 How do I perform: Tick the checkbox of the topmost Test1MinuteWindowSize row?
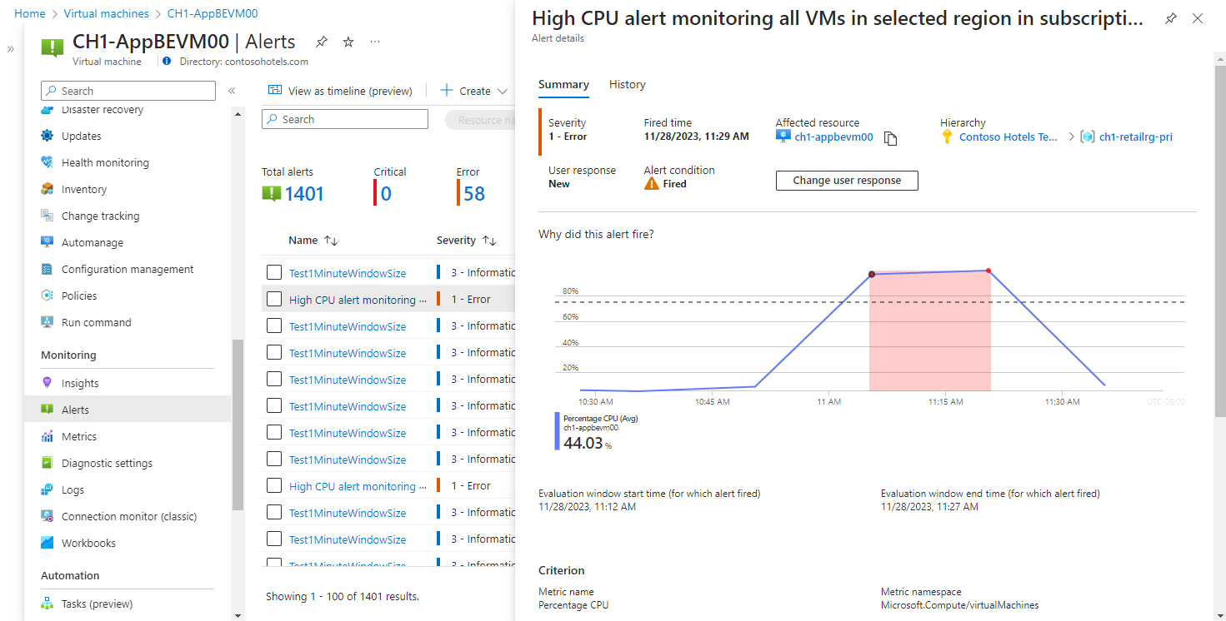click(274, 272)
